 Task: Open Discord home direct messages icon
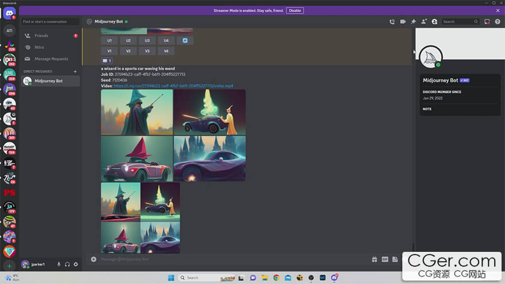coord(9,14)
